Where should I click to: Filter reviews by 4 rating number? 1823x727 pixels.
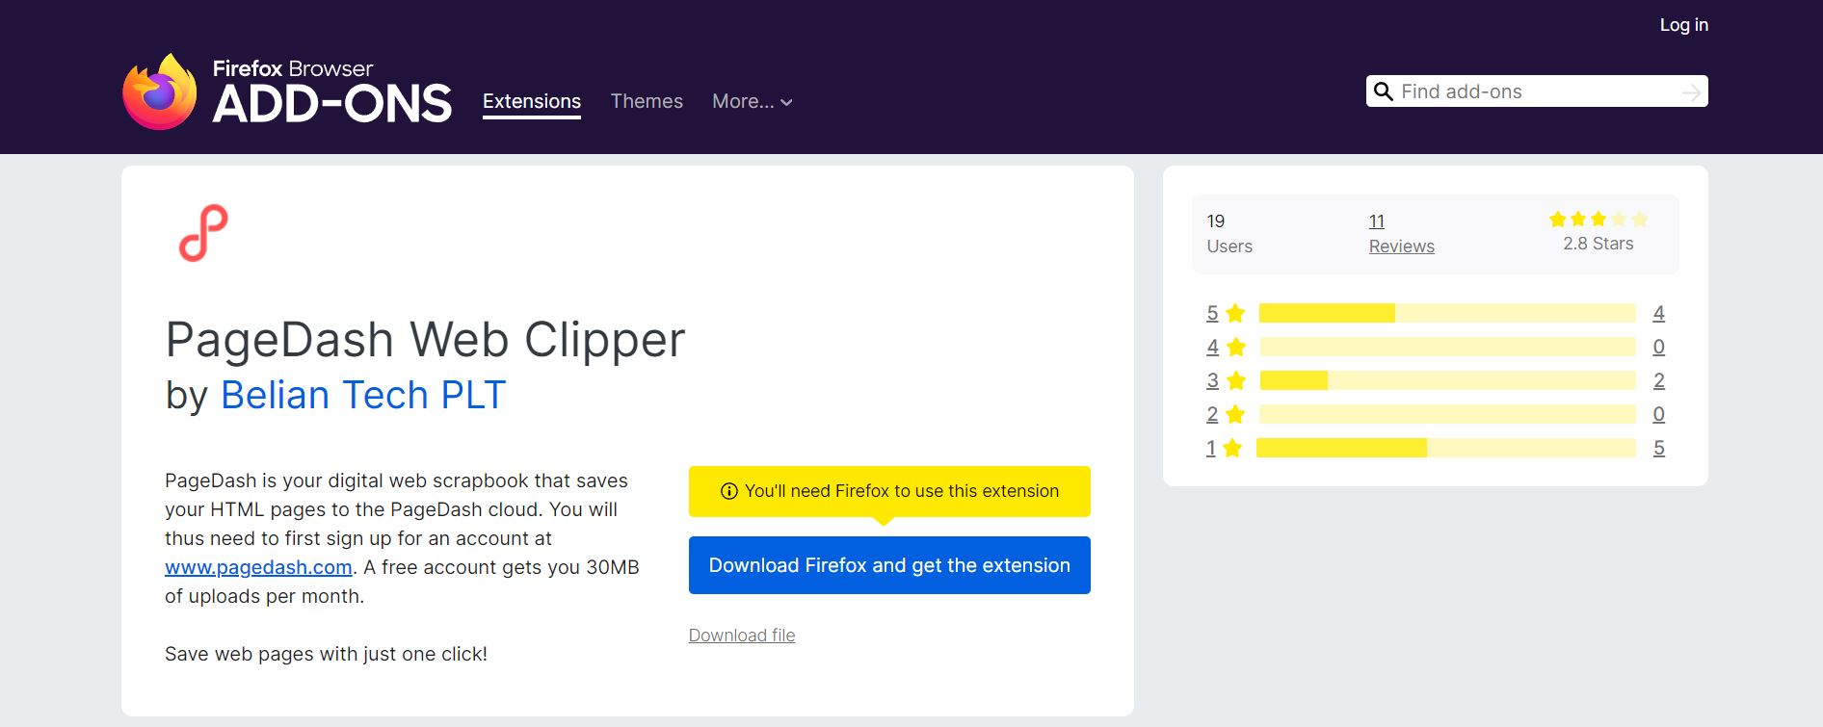pyautogui.click(x=1212, y=347)
